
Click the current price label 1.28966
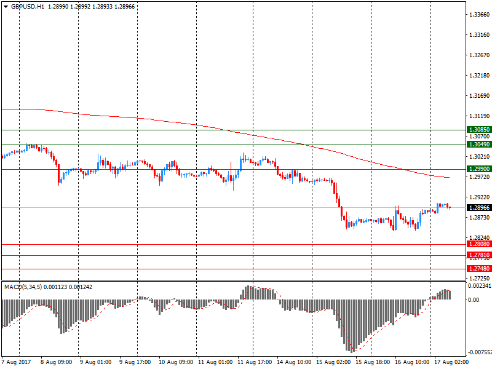(479, 208)
